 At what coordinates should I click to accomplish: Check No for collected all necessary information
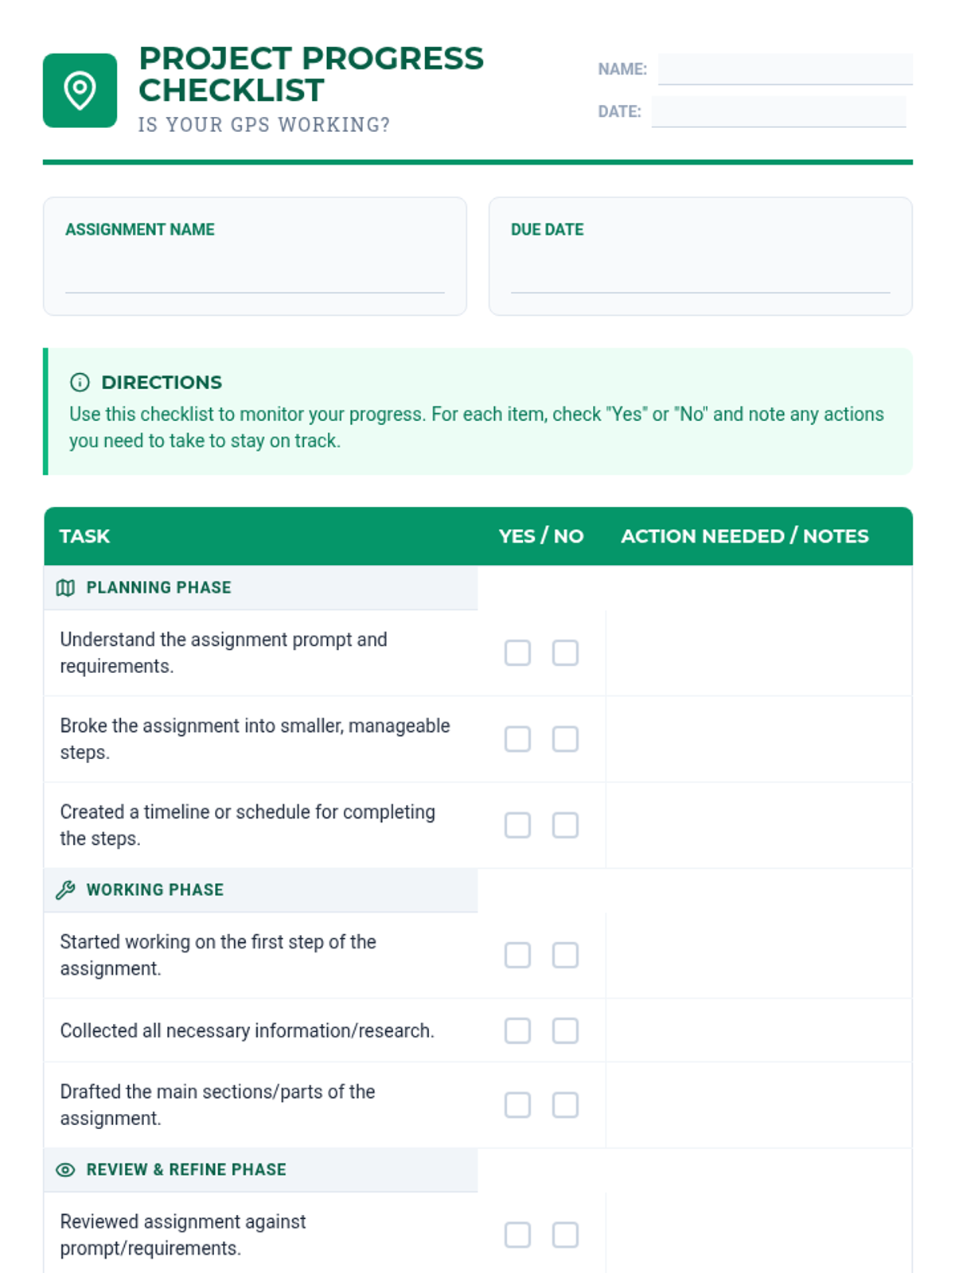[565, 1031]
